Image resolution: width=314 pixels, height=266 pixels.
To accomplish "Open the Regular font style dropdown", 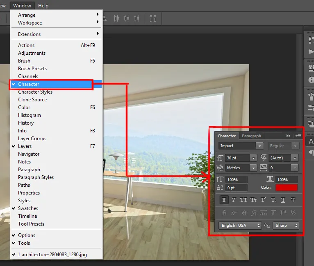I will click(x=295, y=146).
